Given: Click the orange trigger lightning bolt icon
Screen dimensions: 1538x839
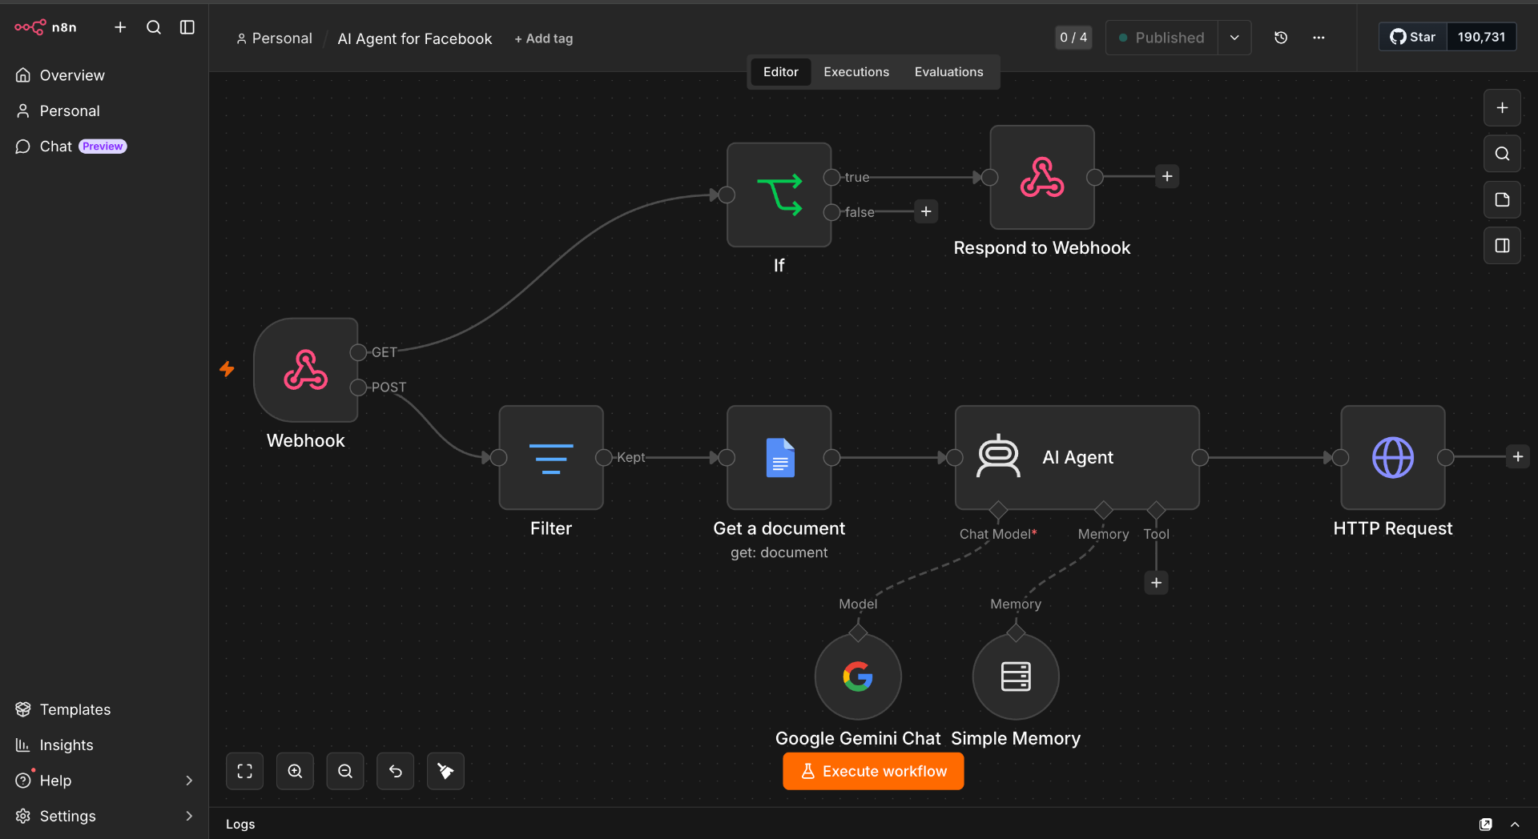Looking at the screenshot, I should (x=227, y=369).
